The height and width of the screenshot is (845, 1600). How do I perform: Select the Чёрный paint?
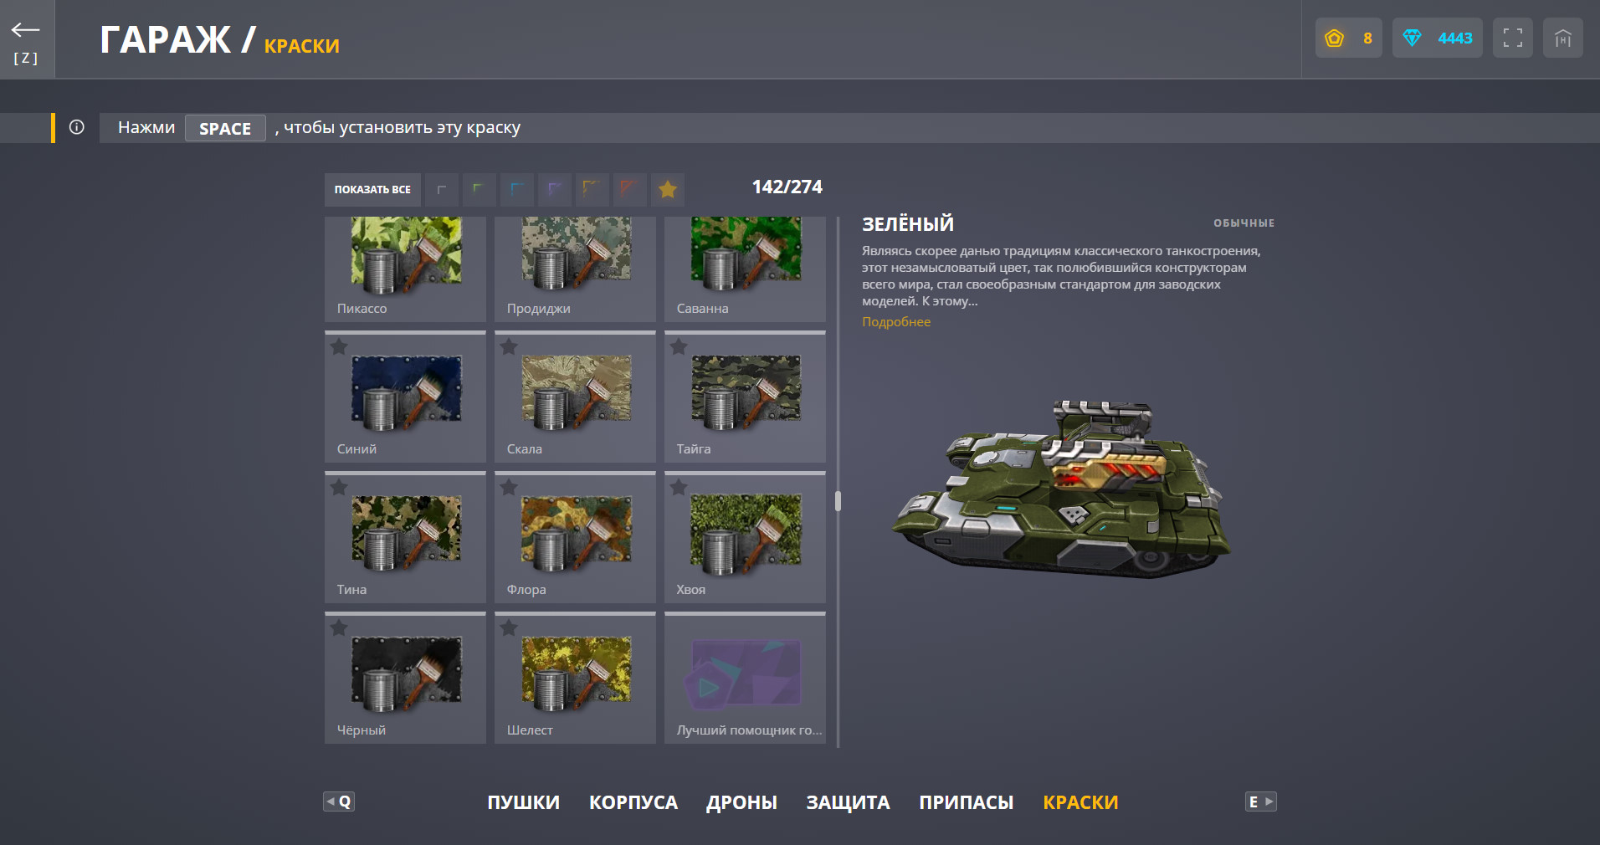[x=405, y=678]
